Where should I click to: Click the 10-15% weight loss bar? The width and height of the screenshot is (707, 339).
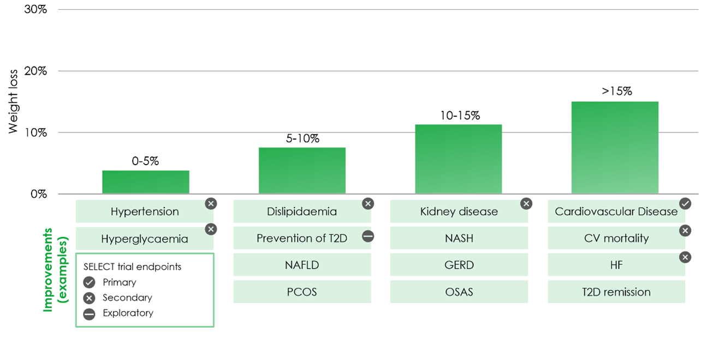[459, 159]
